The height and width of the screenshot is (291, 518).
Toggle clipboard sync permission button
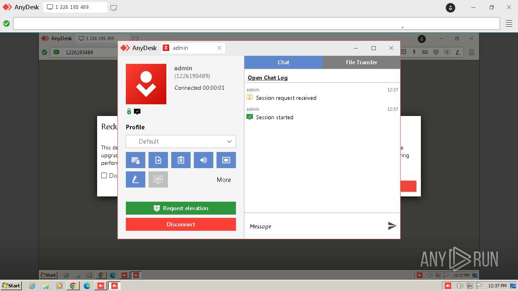click(x=181, y=160)
